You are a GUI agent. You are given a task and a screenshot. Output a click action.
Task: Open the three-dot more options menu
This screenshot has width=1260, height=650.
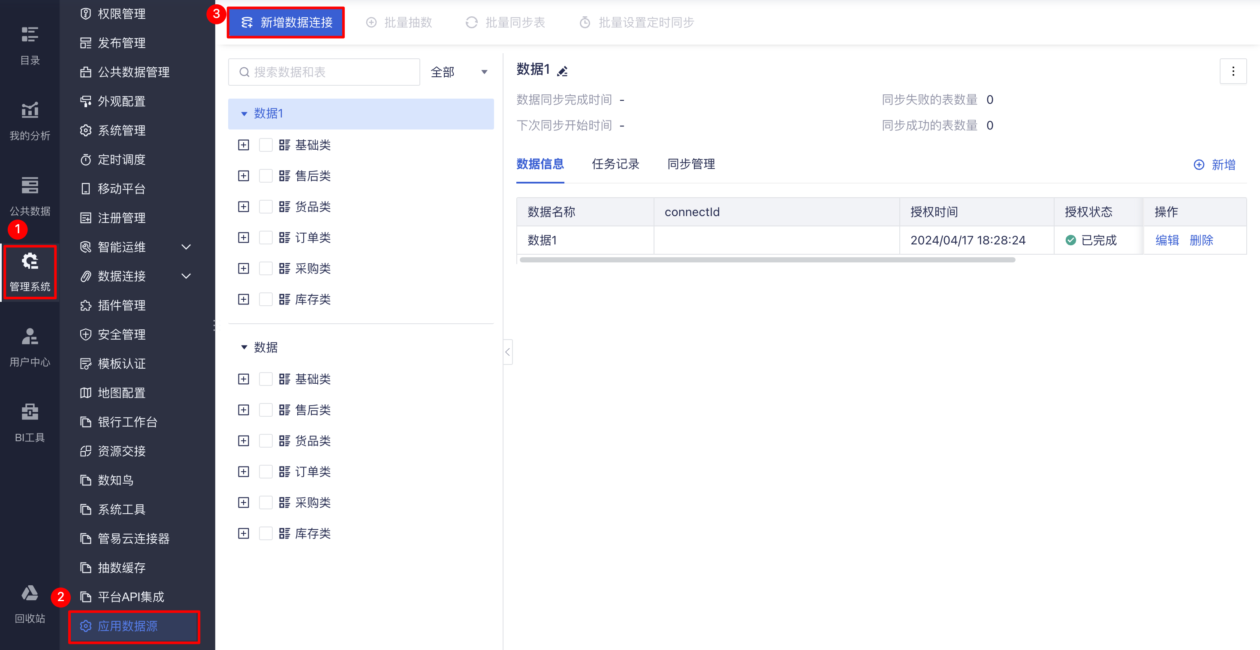1233,72
